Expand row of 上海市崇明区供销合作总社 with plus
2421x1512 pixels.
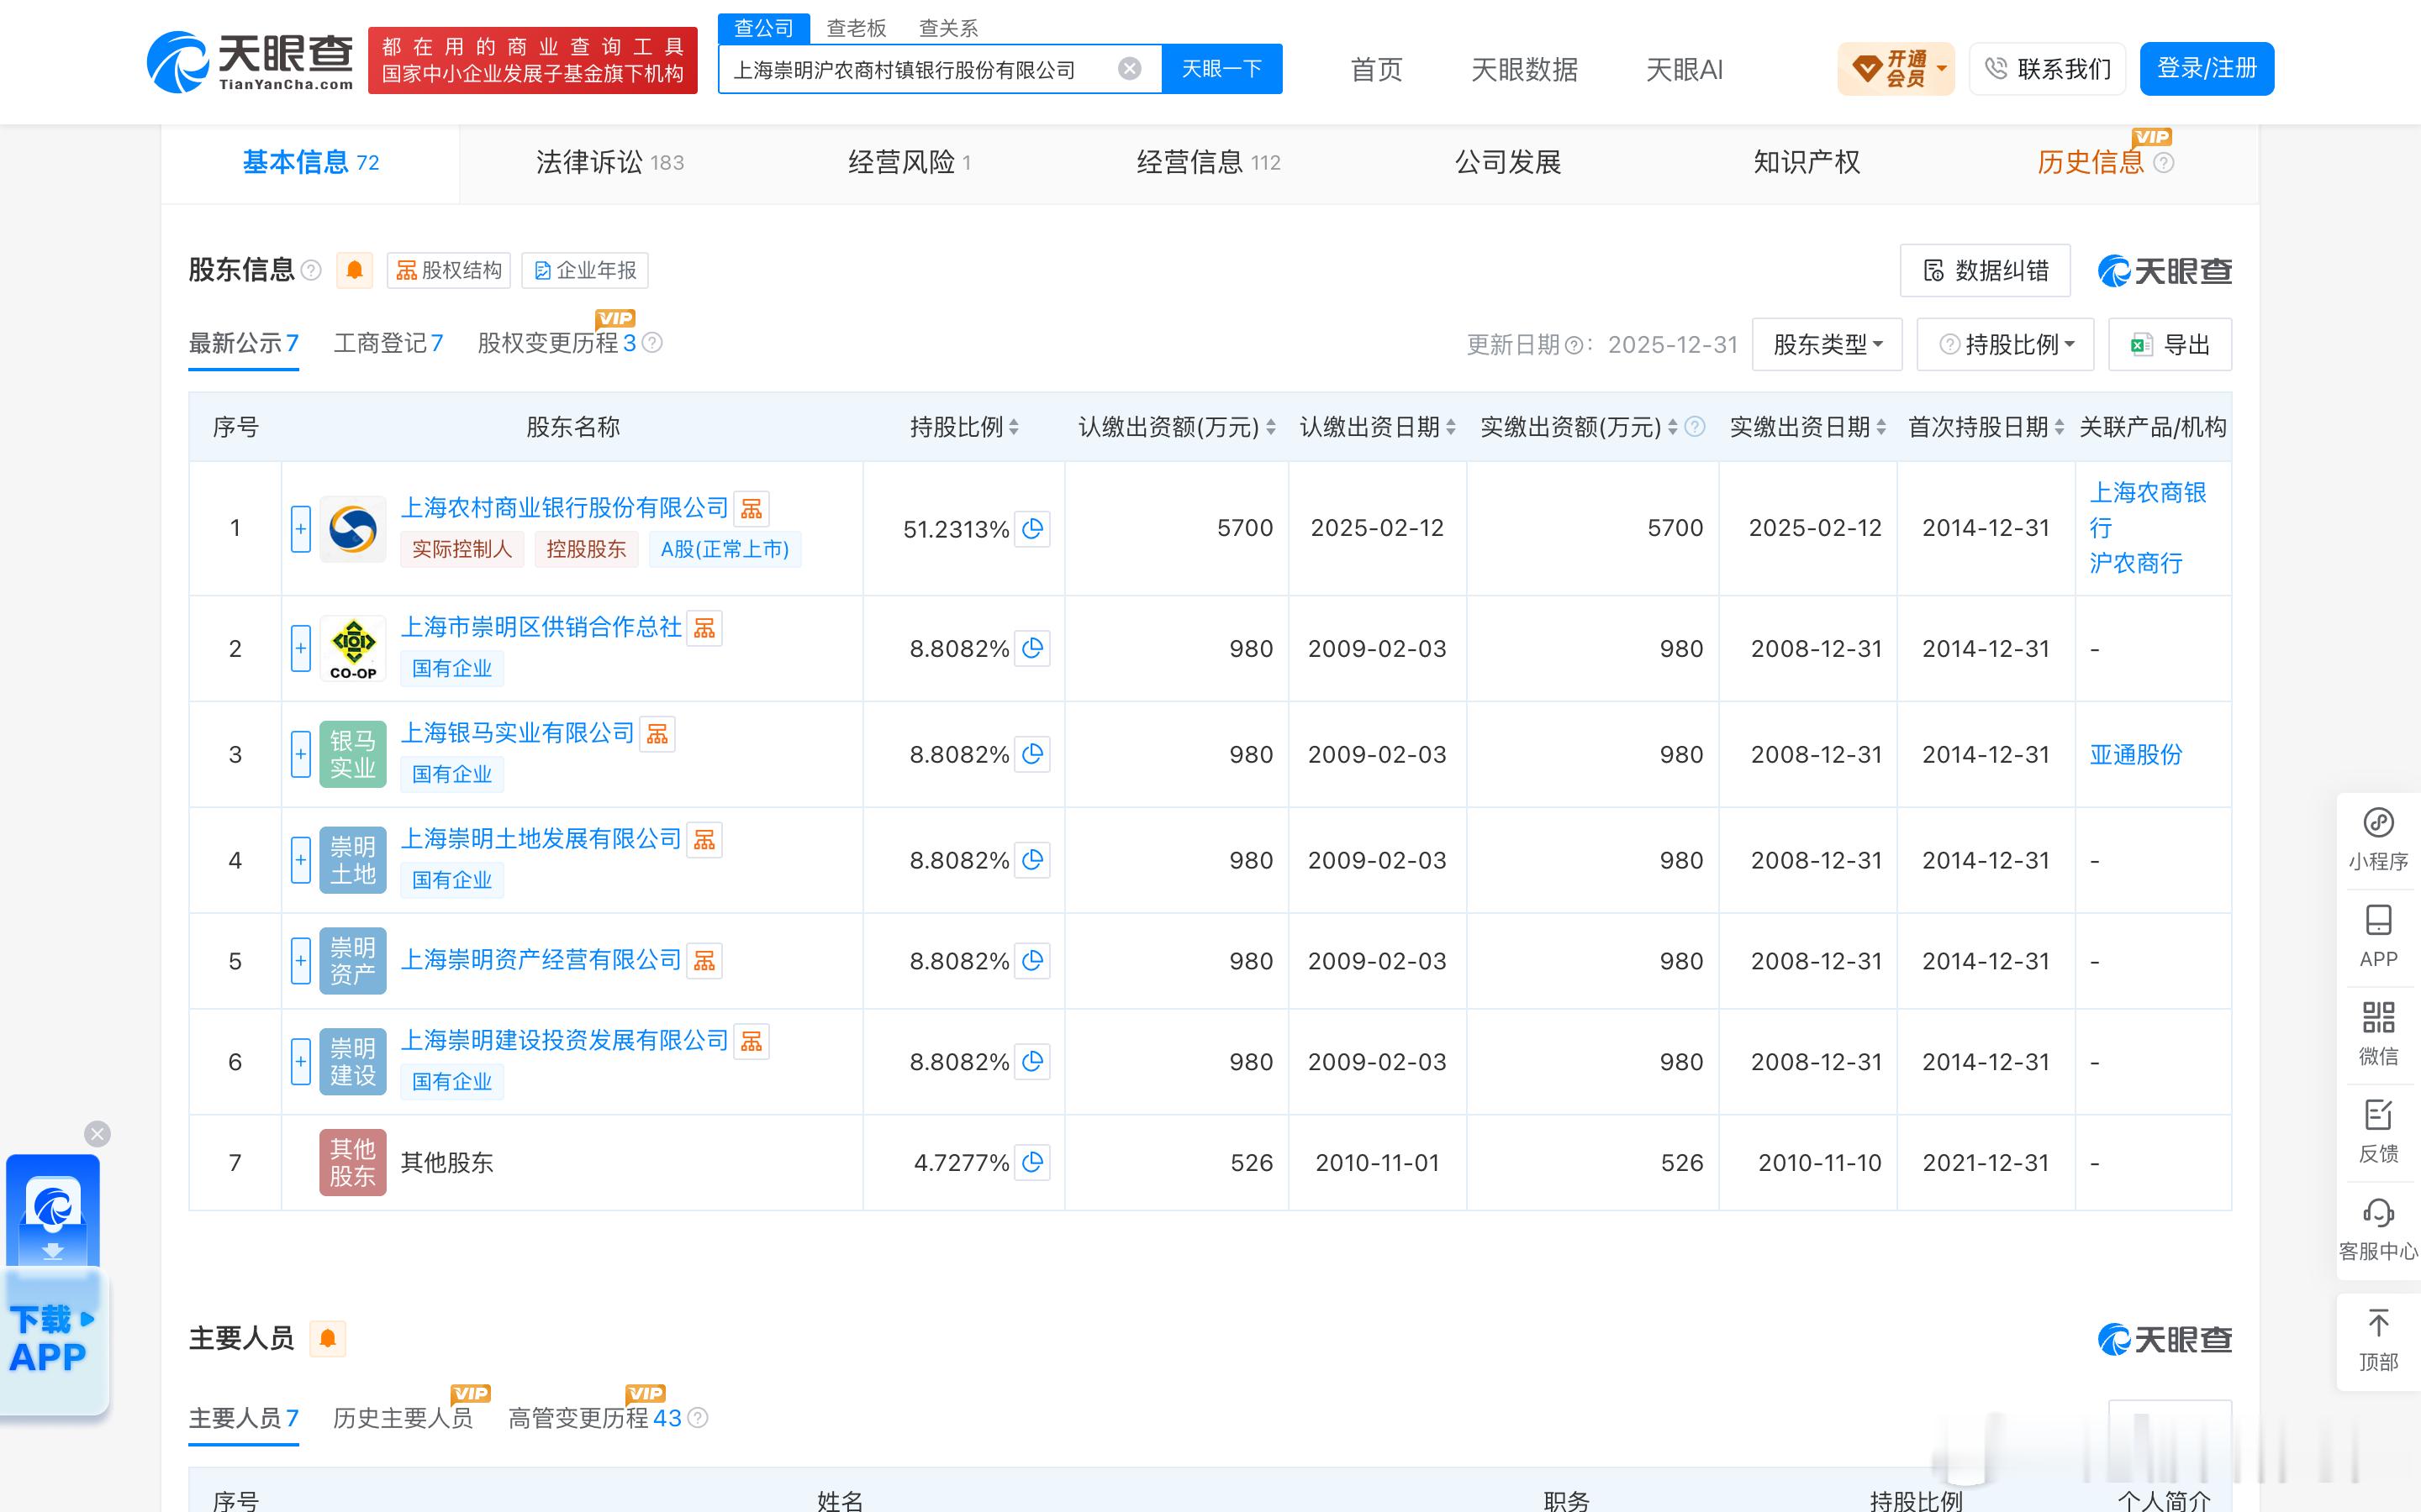pyautogui.click(x=300, y=648)
